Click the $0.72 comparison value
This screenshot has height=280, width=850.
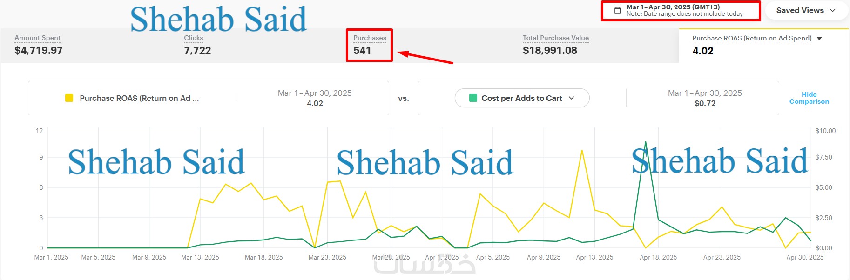tap(705, 103)
